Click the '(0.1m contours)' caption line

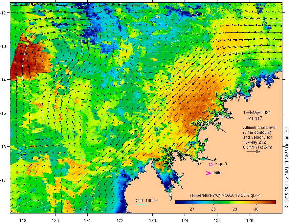pos(257,132)
